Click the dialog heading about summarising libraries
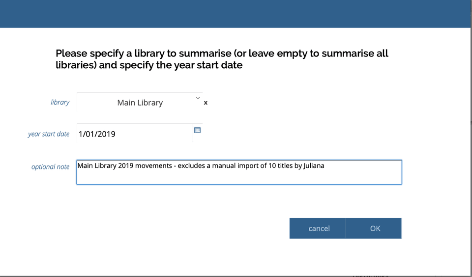472x277 pixels. [x=222, y=59]
